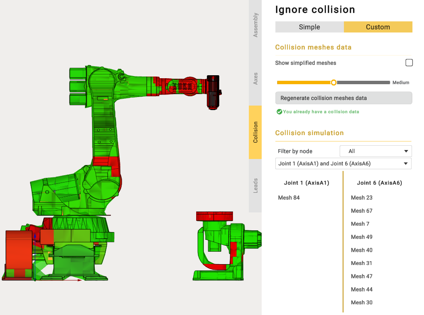
Task: Pick Mesh 7 from Joint 6 column
Action: [360, 224]
